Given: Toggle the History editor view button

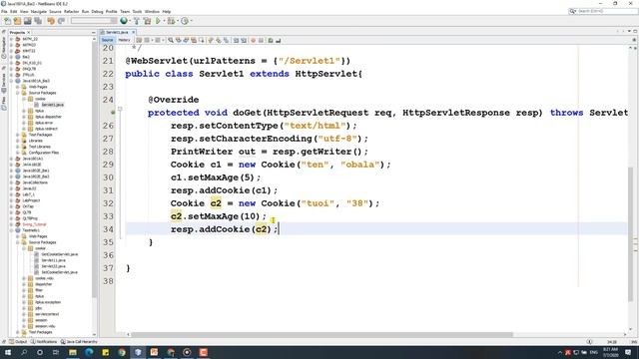Looking at the screenshot, I should click(x=124, y=40).
